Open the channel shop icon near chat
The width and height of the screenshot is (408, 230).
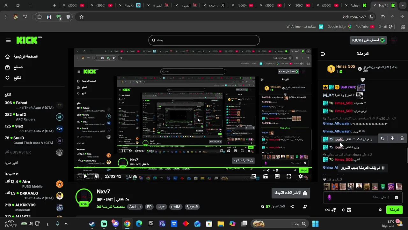coord(349,210)
